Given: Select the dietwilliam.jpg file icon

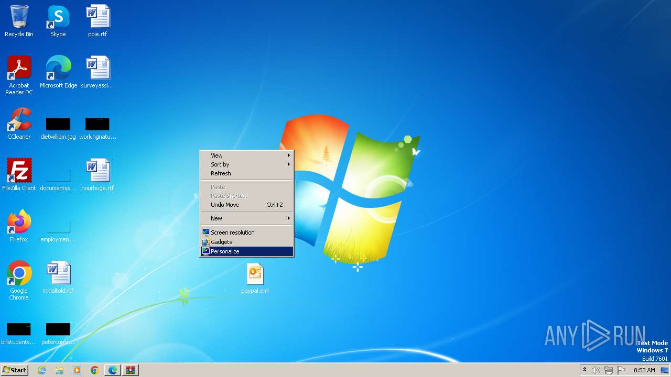Looking at the screenshot, I should (58, 128).
